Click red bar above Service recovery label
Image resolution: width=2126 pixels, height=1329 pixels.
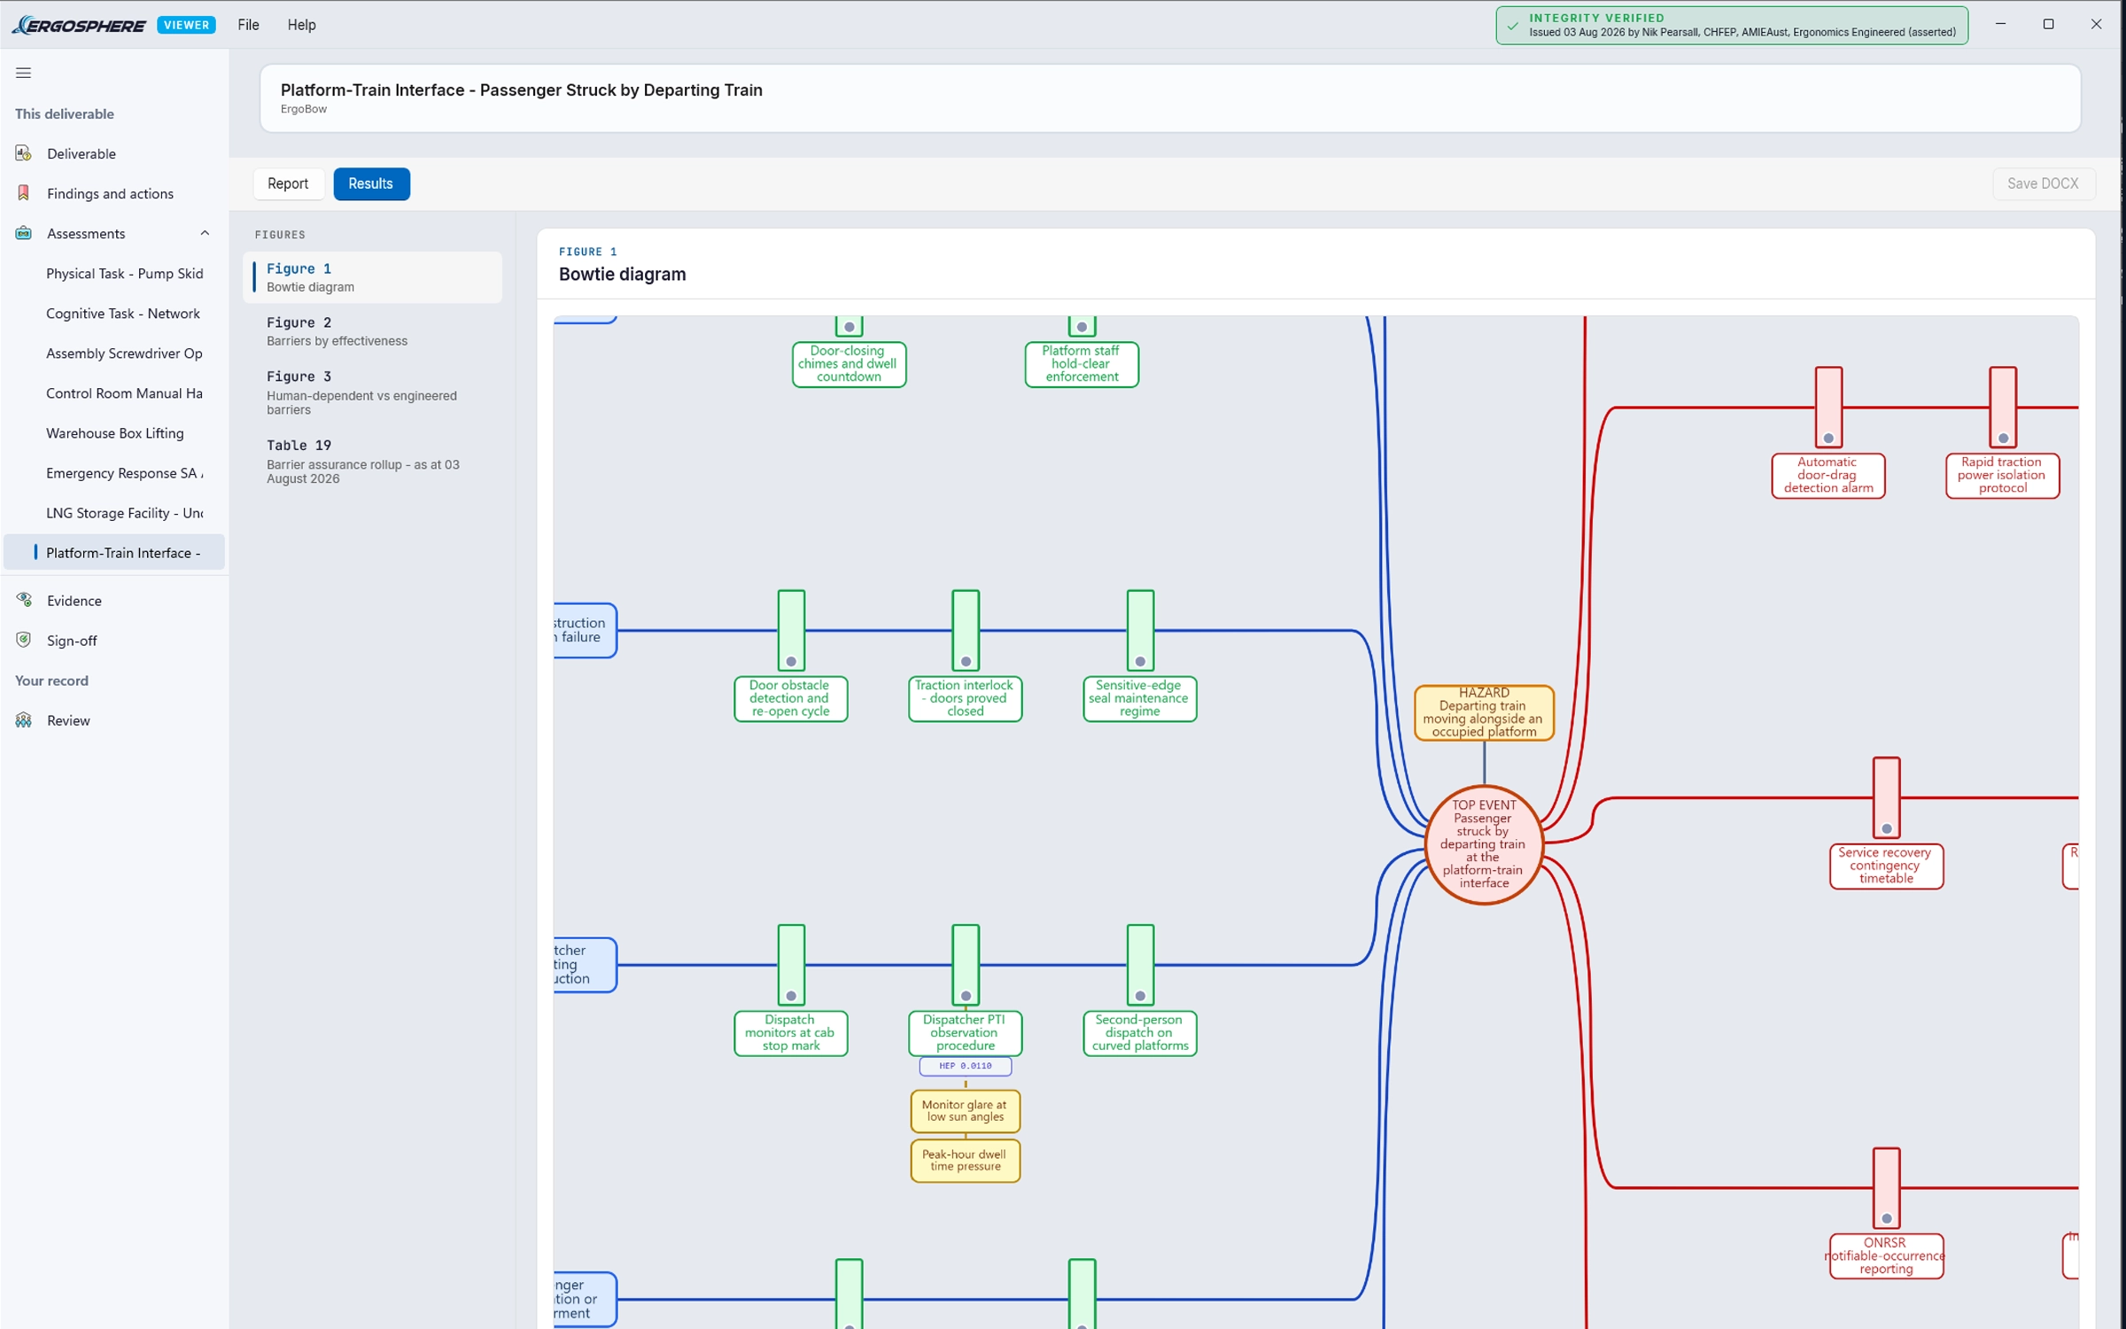coord(1886,798)
